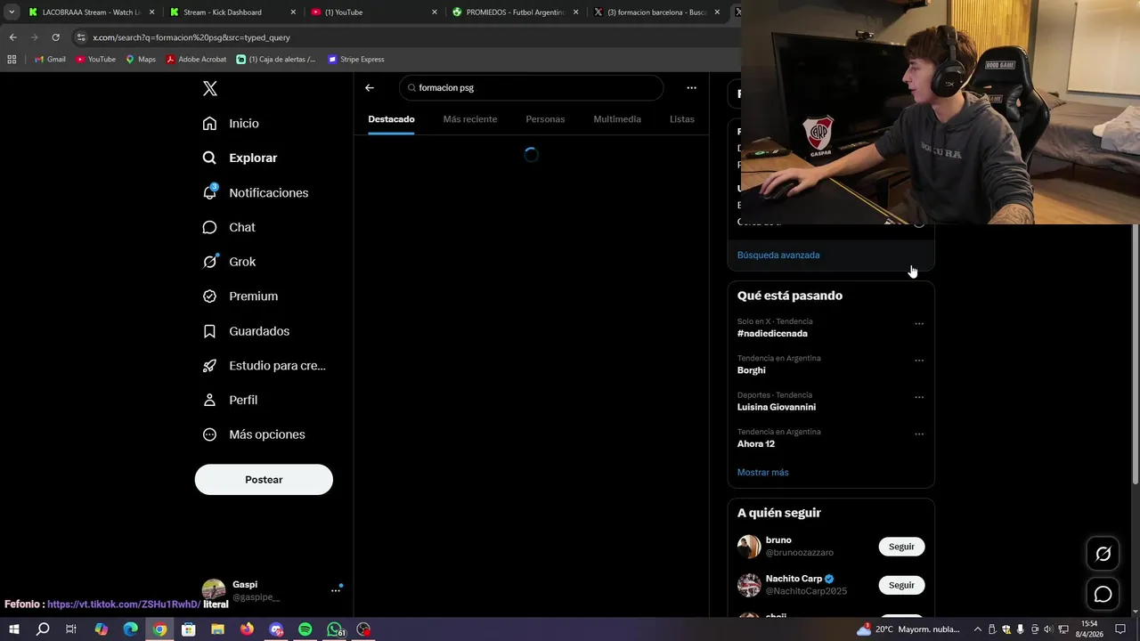The image size is (1140, 641).
Task: Open the Adobe Acrobat bookmark
Action: 196,60
